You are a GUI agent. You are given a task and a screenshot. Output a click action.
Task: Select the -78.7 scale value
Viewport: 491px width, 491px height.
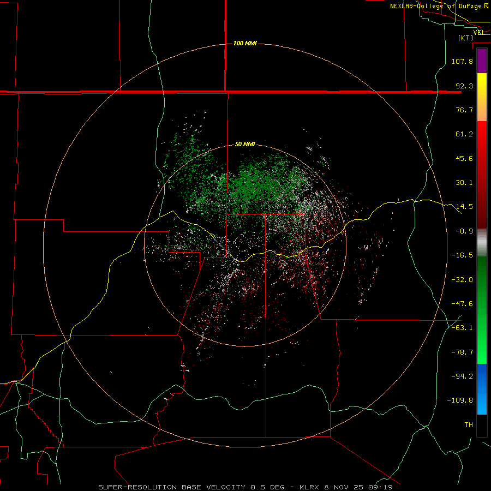tap(462, 352)
